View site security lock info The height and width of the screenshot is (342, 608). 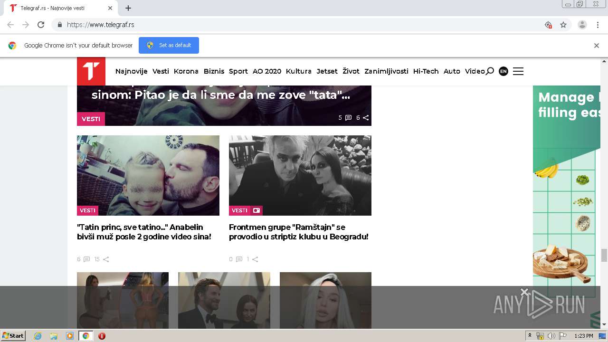tap(59, 25)
